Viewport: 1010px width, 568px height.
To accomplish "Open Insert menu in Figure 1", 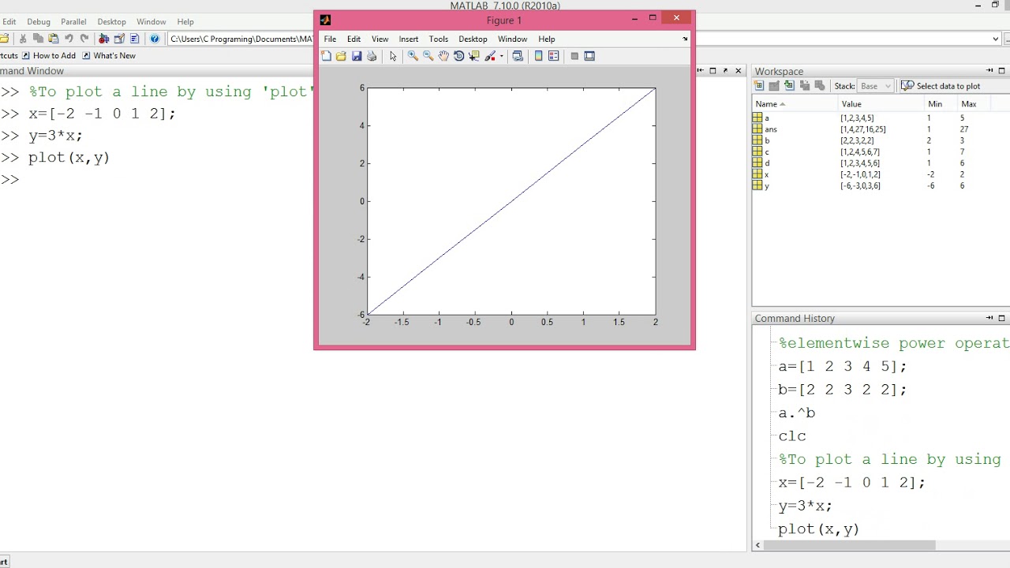I will click(x=409, y=39).
